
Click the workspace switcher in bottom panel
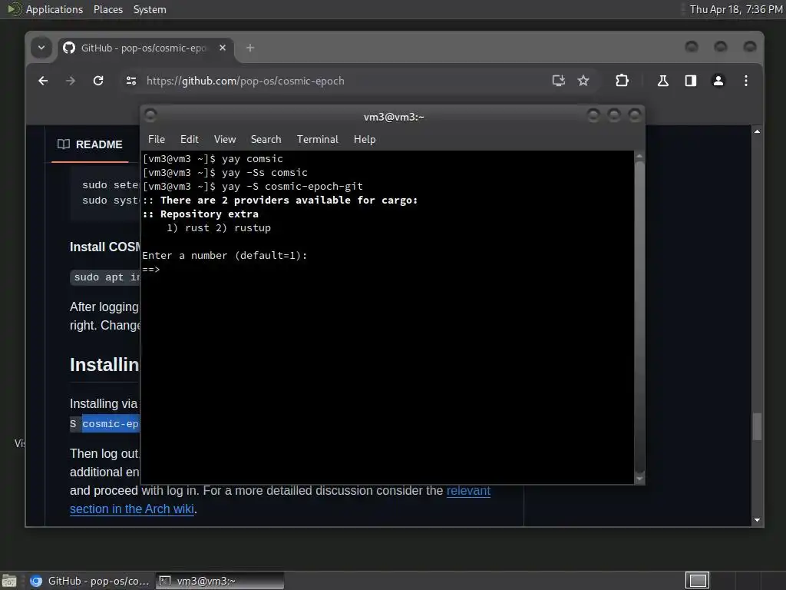pyautogui.click(x=697, y=581)
